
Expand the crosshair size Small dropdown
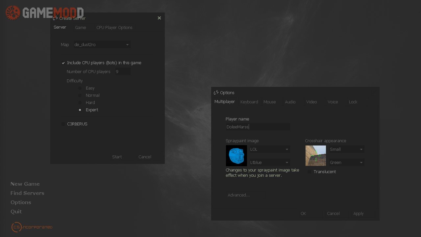(347, 149)
